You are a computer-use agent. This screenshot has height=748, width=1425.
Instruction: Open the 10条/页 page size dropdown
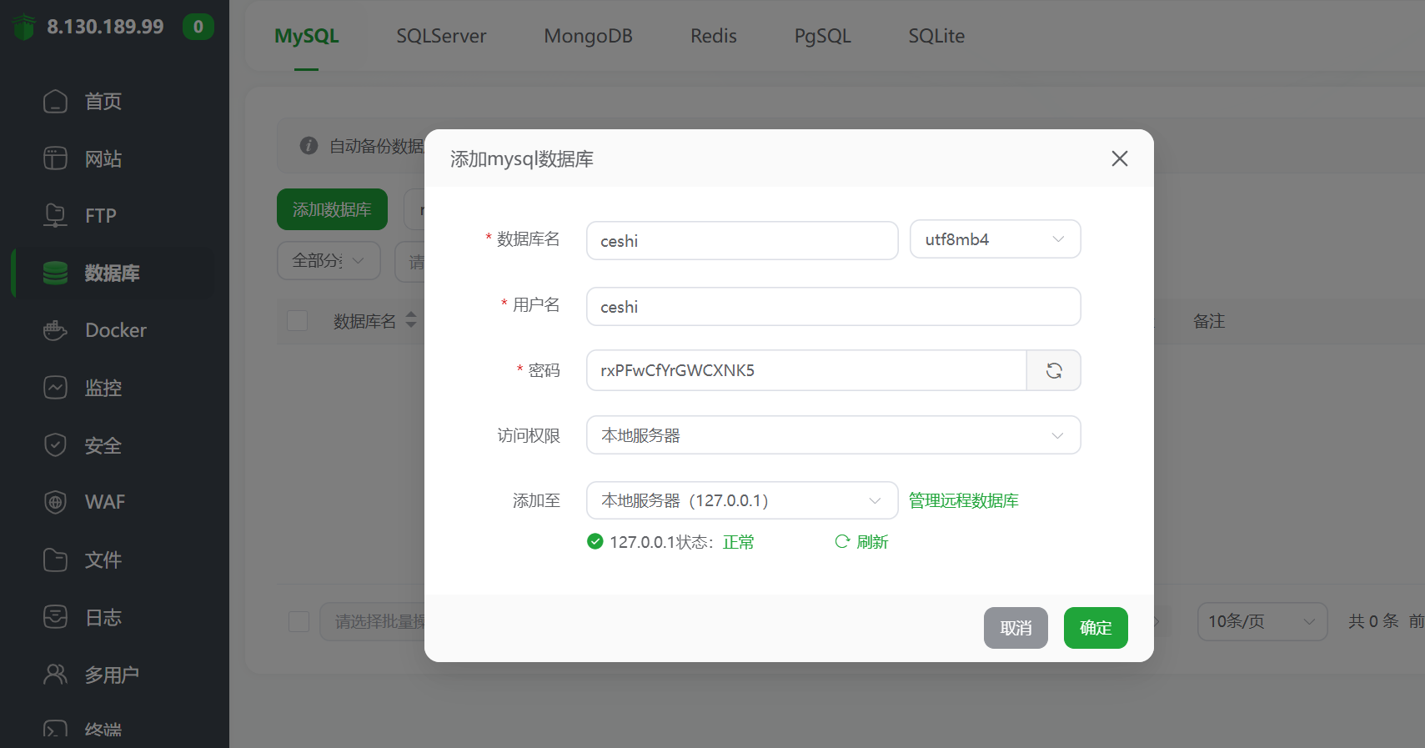pyautogui.click(x=1262, y=621)
